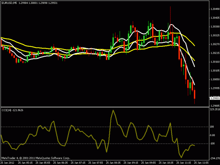Click the 1.30325 price axis label
The width and height of the screenshot is (220, 165).
coord(215,36)
